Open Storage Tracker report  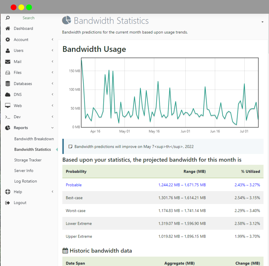click(x=28, y=160)
